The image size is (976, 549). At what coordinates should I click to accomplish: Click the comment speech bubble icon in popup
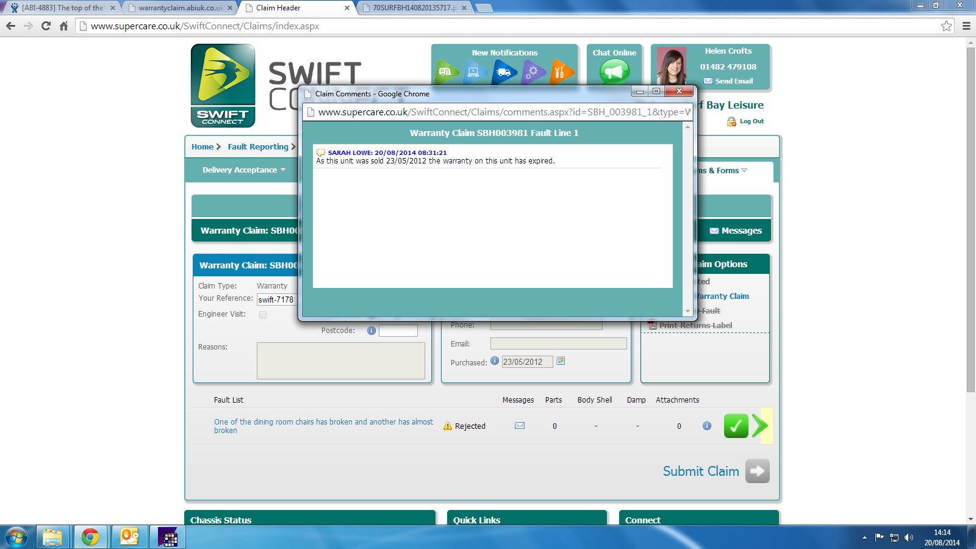(x=321, y=152)
